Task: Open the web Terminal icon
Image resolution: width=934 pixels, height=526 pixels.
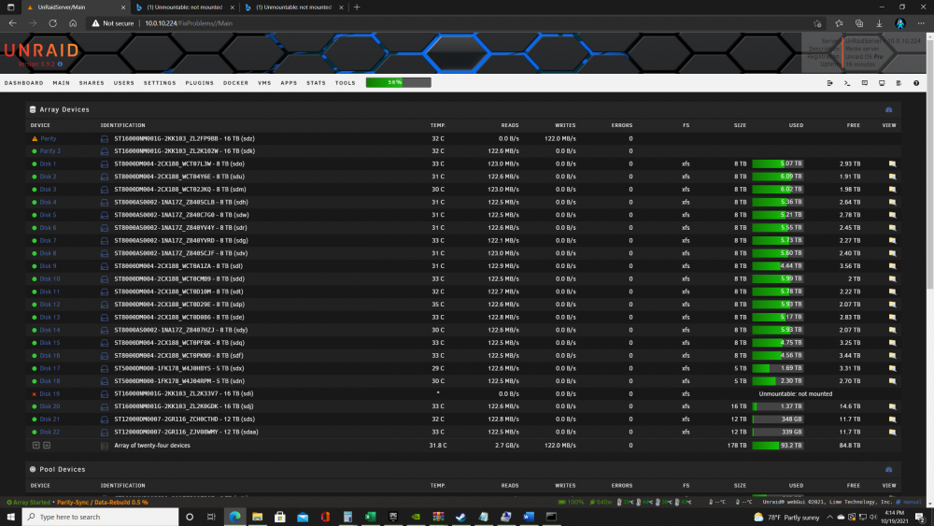Action: [x=847, y=83]
